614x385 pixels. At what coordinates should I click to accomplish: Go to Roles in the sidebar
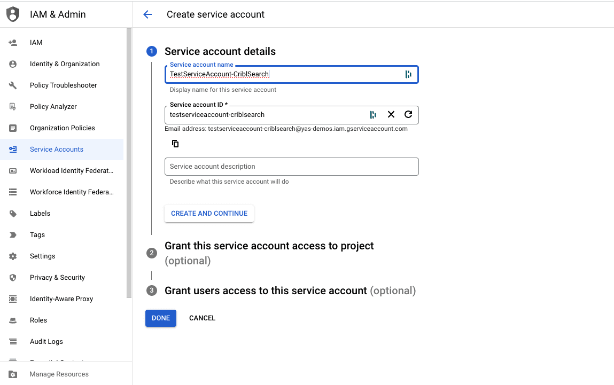point(38,320)
